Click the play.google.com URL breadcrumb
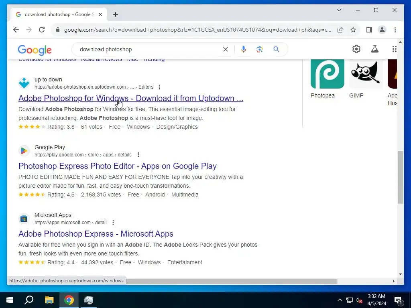411x308 pixels. (83, 155)
